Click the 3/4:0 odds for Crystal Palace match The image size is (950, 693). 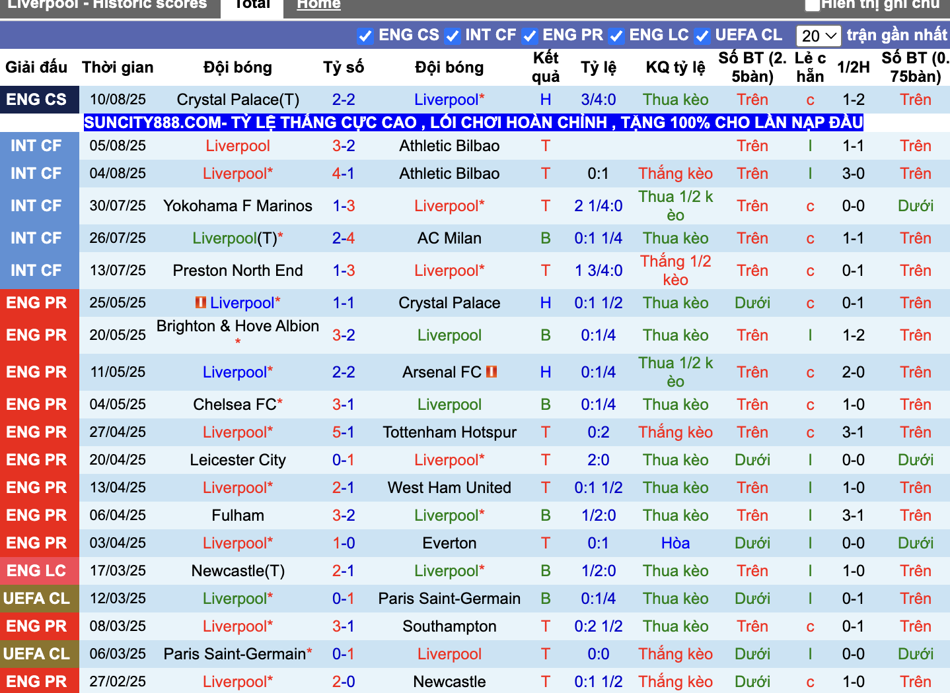click(x=599, y=100)
